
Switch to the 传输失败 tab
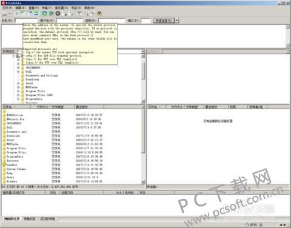click(30, 219)
